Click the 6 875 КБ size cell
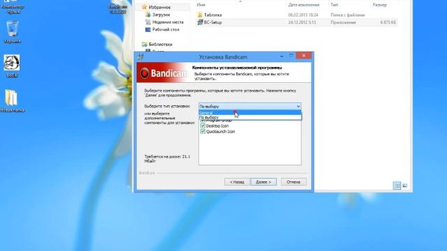 point(388,22)
